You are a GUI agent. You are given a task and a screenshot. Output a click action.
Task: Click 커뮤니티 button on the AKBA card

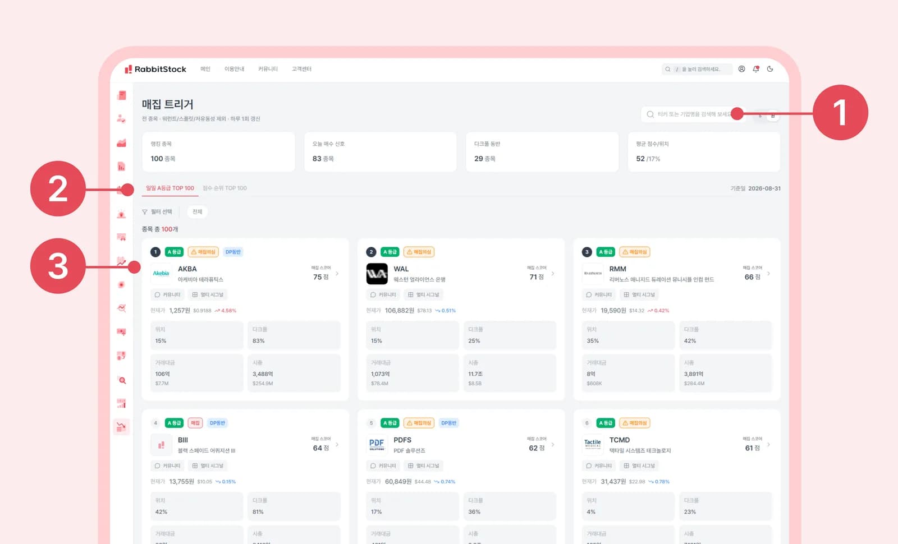point(167,294)
